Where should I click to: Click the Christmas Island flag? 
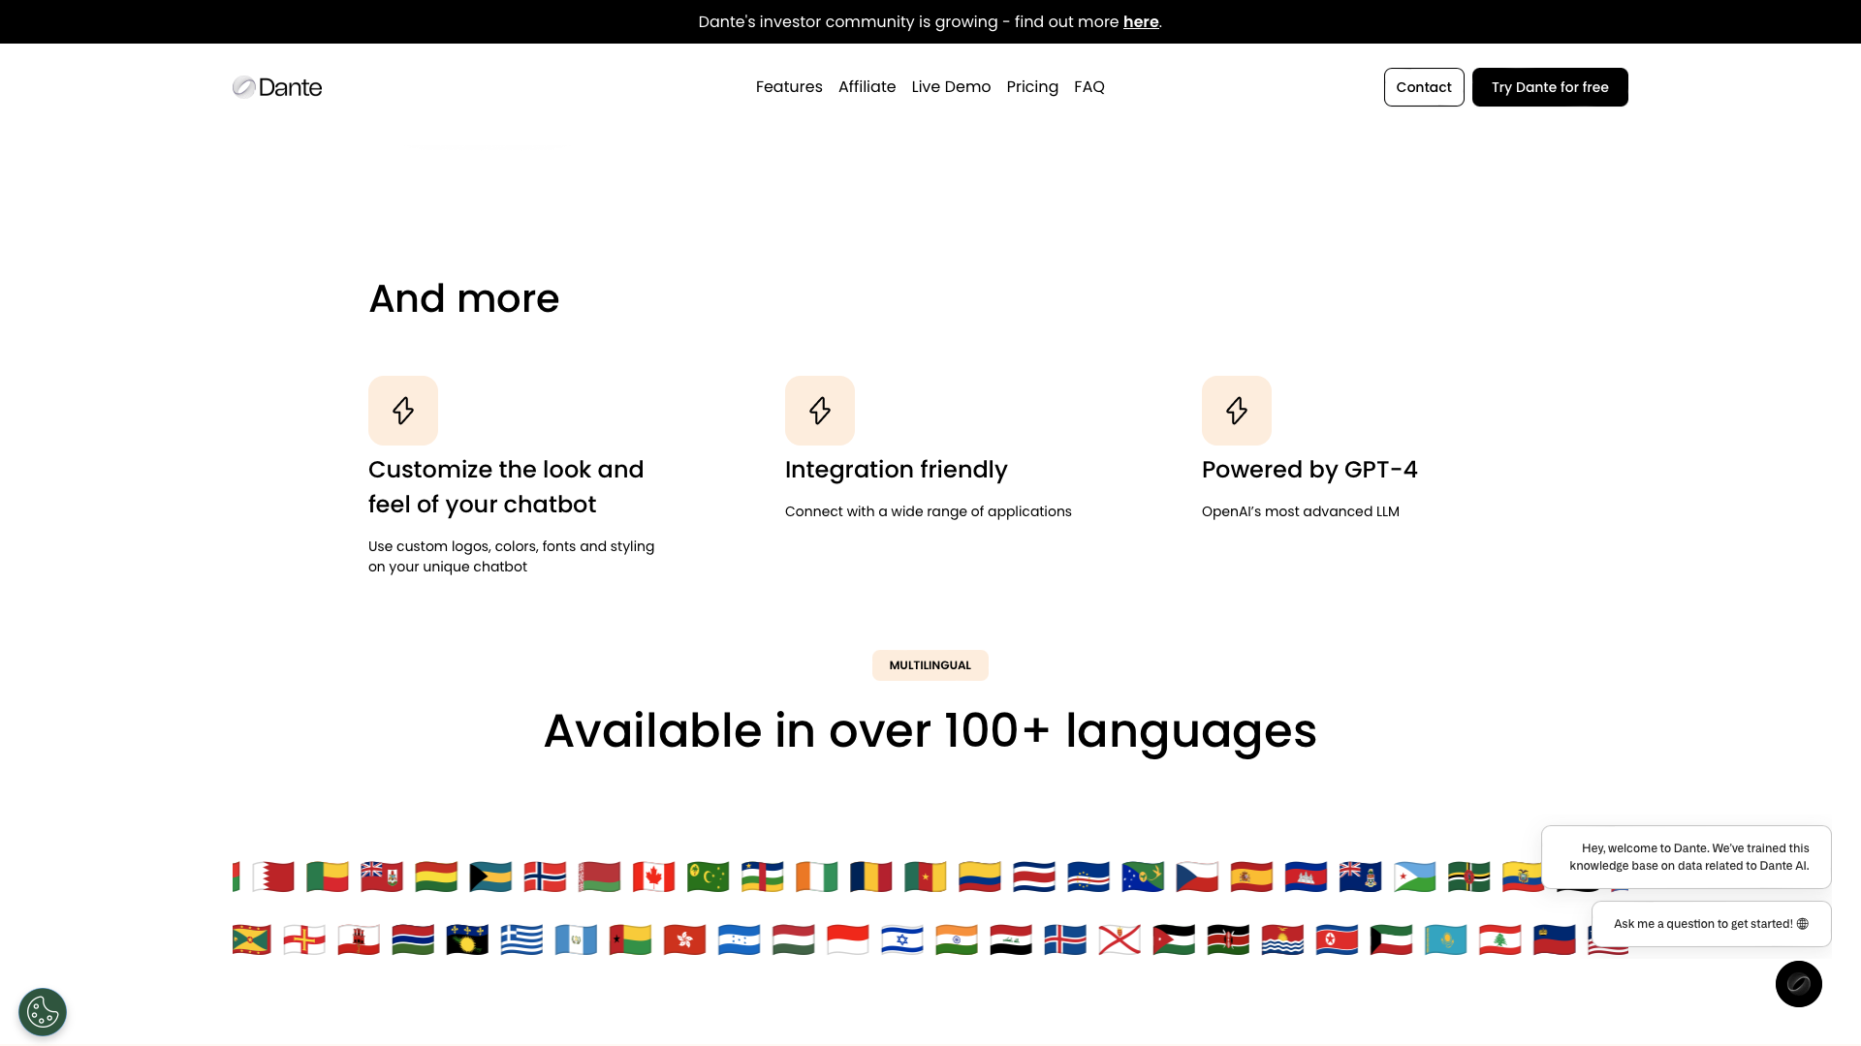(x=1142, y=877)
